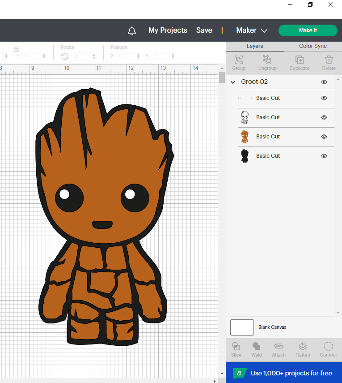Click Groot's left eye on canvas

pyautogui.click(x=69, y=198)
